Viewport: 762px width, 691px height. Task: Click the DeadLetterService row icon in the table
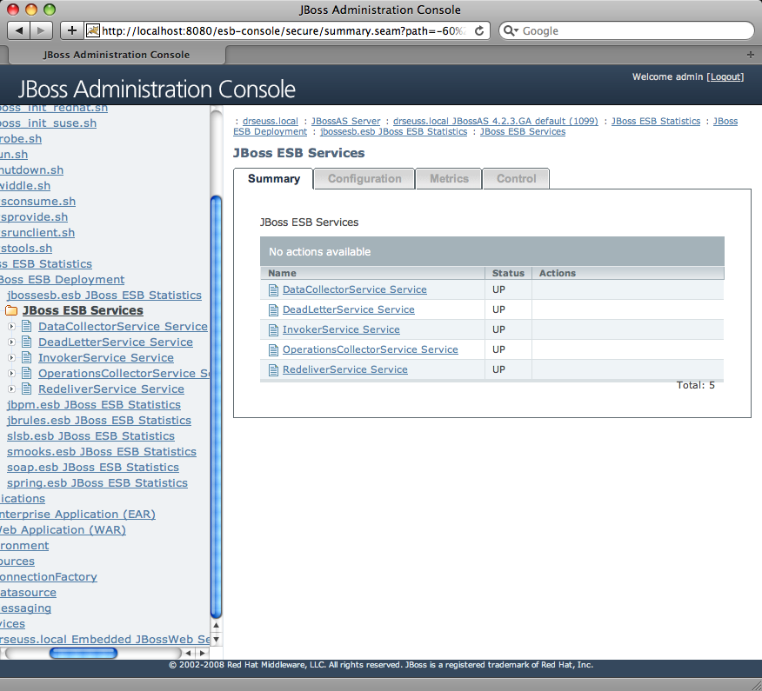point(274,309)
